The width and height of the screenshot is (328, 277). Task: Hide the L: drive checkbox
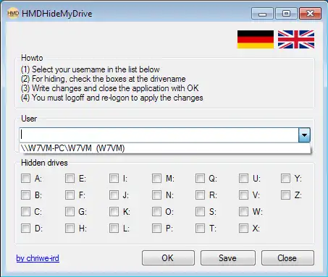(114, 228)
